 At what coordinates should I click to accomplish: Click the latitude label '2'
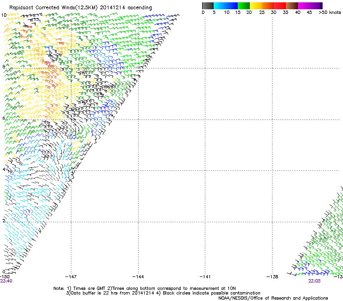pyautogui.click(x=4, y=221)
